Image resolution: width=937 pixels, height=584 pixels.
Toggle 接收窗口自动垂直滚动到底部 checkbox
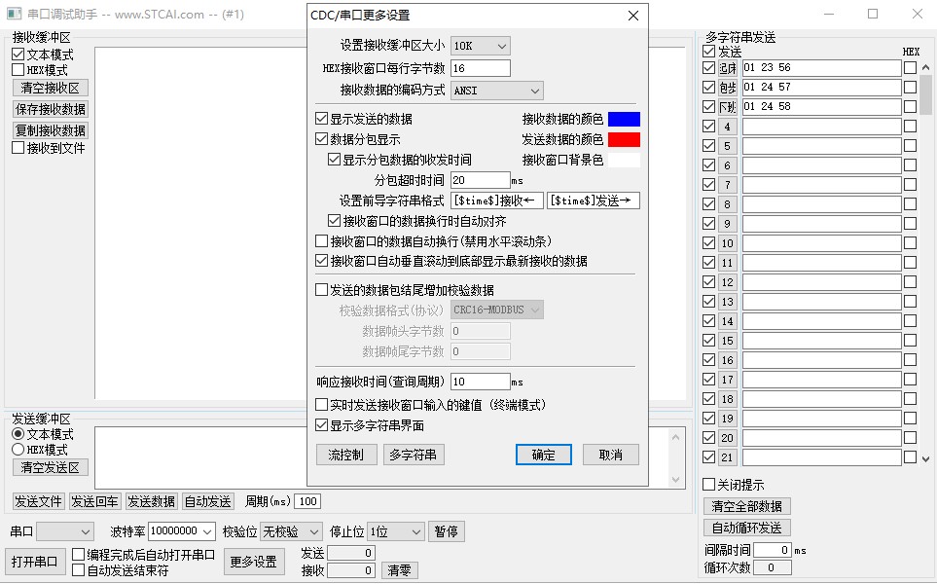pyautogui.click(x=321, y=261)
